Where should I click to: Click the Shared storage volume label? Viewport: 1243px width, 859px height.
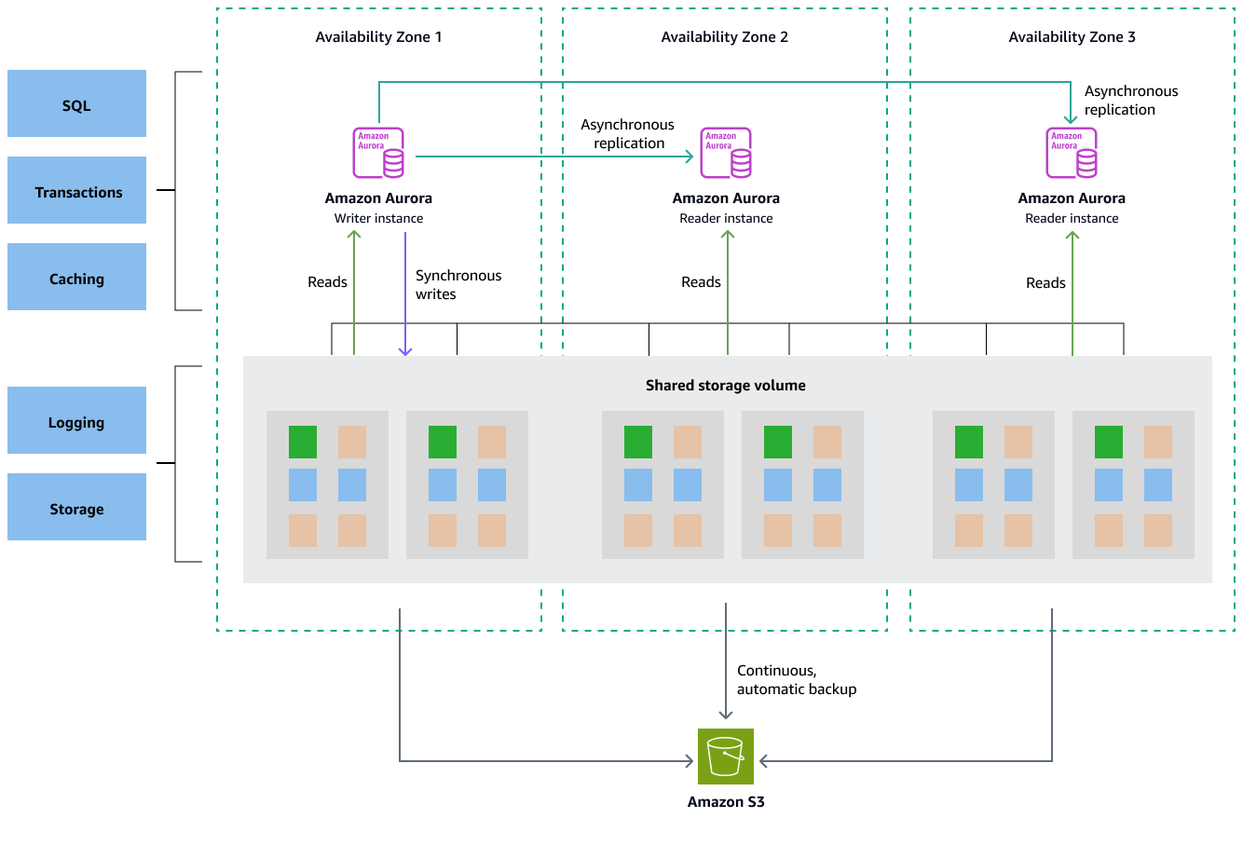point(726,385)
